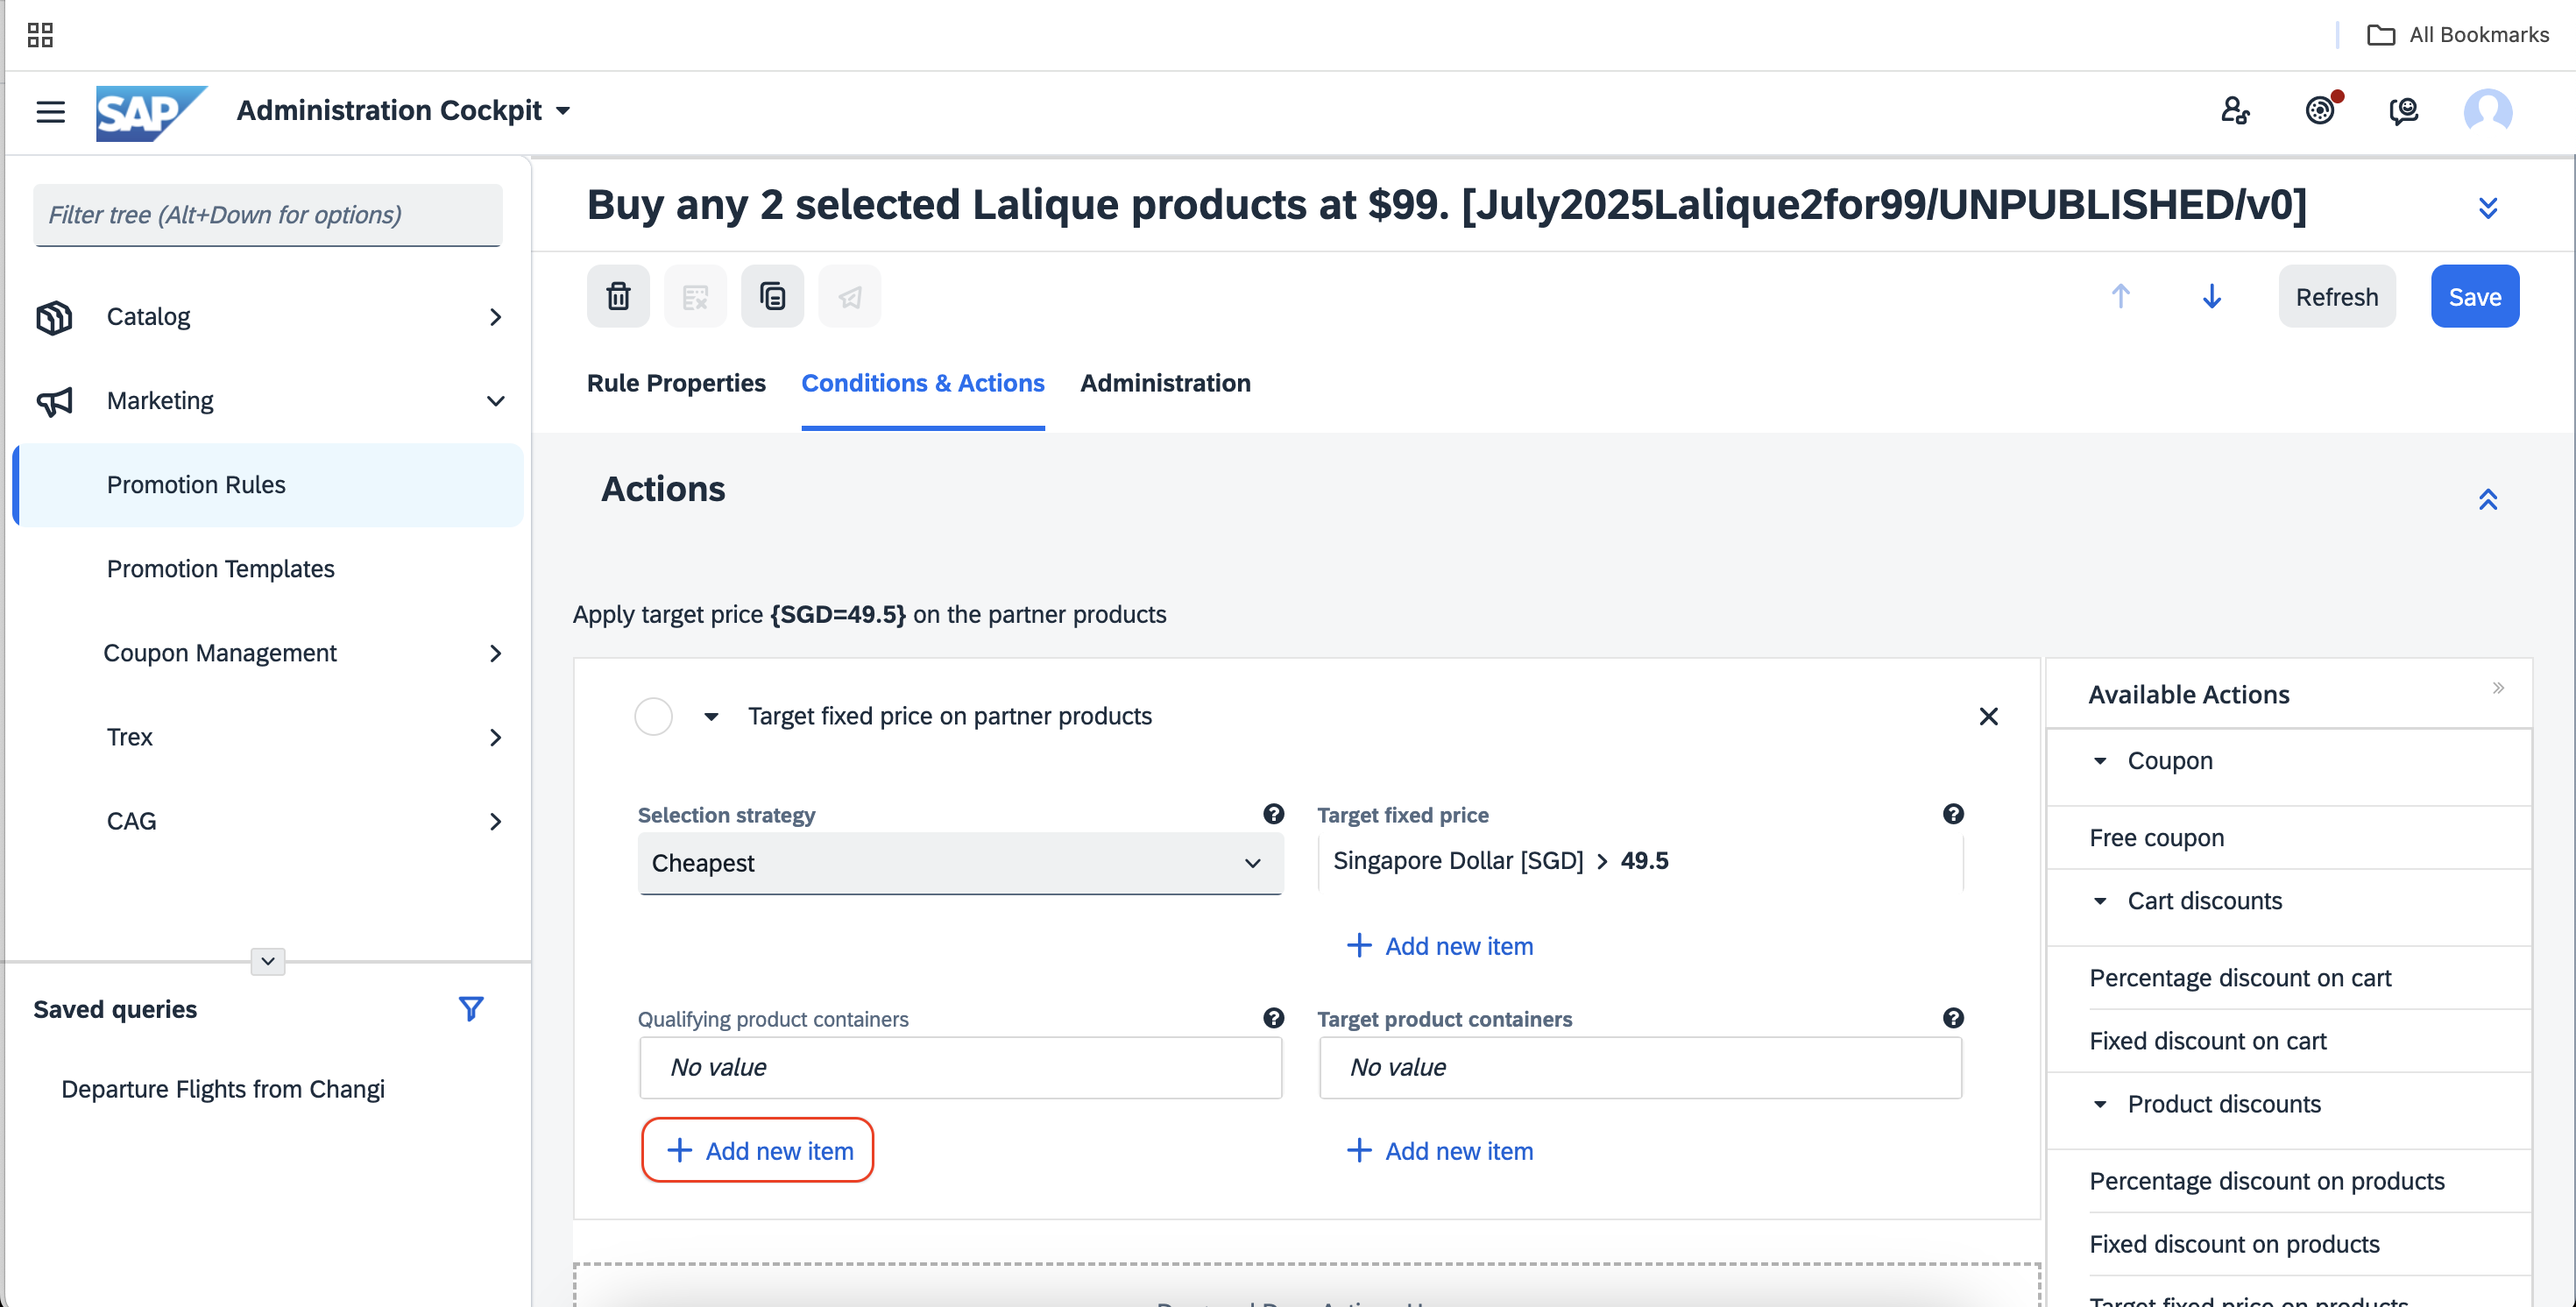Screen dimensions: 2576x1307
Task: Open the Cheapest selection strategy dropdown
Action: [960, 863]
